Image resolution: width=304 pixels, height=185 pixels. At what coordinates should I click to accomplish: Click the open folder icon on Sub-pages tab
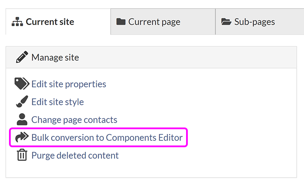(x=226, y=22)
